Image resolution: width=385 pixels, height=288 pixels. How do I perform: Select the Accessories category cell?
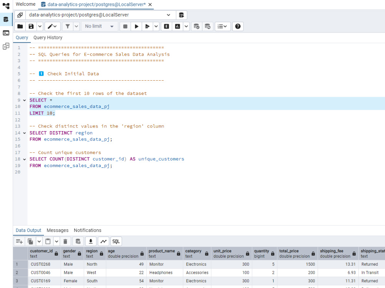pyautogui.click(x=197, y=273)
